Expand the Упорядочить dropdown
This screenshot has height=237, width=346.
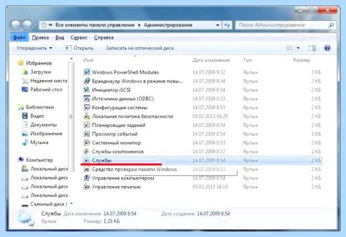pos(35,48)
